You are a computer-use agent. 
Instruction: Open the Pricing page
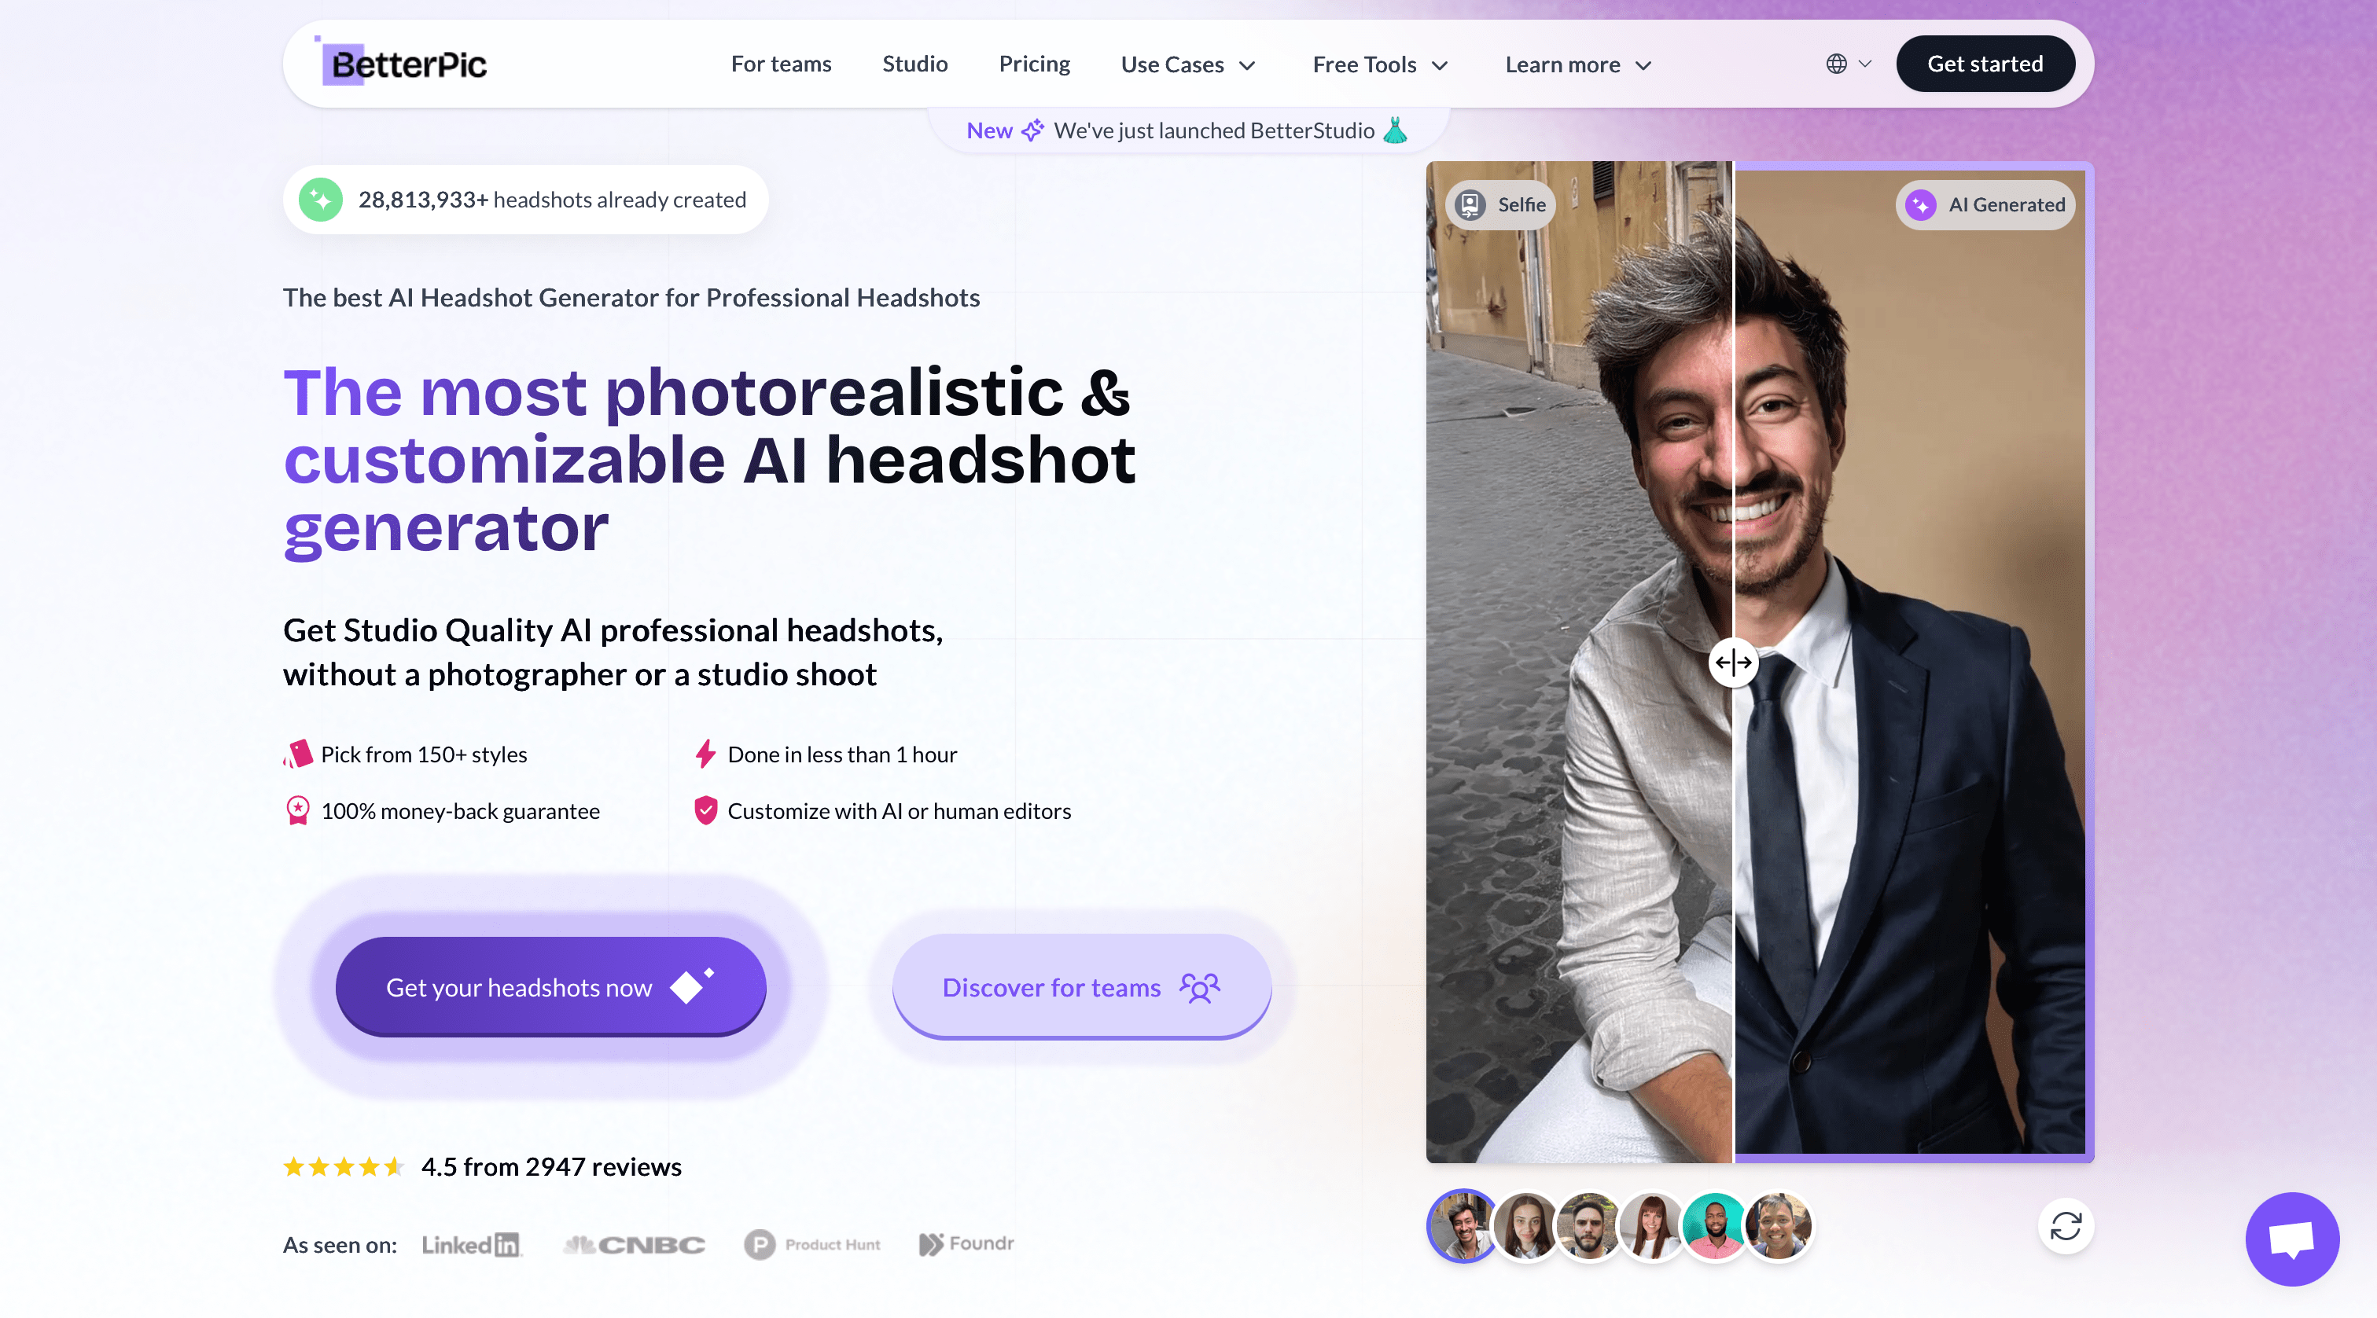(1033, 64)
